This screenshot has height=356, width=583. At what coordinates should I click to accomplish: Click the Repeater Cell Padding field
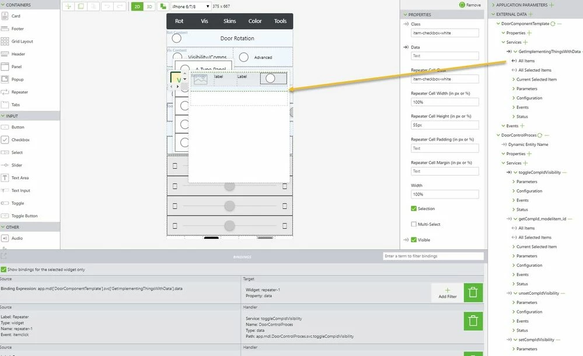[445, 148]
